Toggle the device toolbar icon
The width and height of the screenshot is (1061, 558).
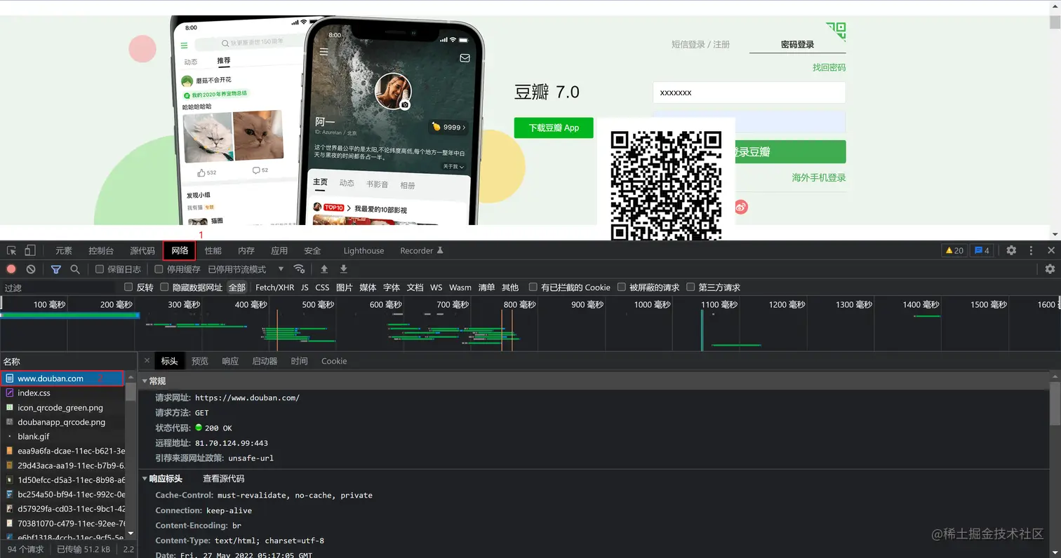coord(30,250)
